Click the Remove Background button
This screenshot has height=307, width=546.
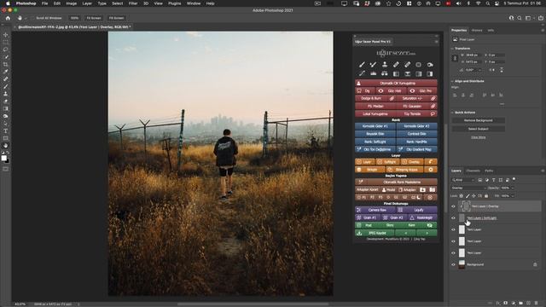click(478, 120)
